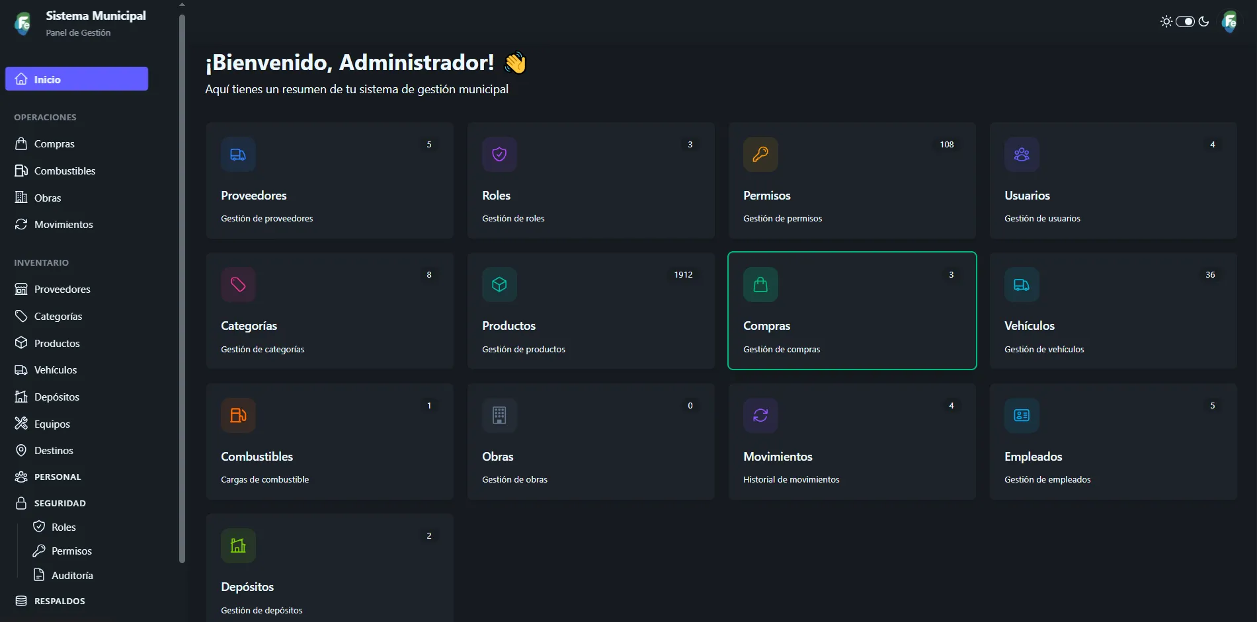The width and height of the screenshot is (1257, 622).
Task: Expand the PERSONAL sidebar section
Action: coord(77,477)
